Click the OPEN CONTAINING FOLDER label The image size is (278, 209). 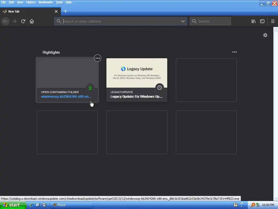(x=60, y=92)
